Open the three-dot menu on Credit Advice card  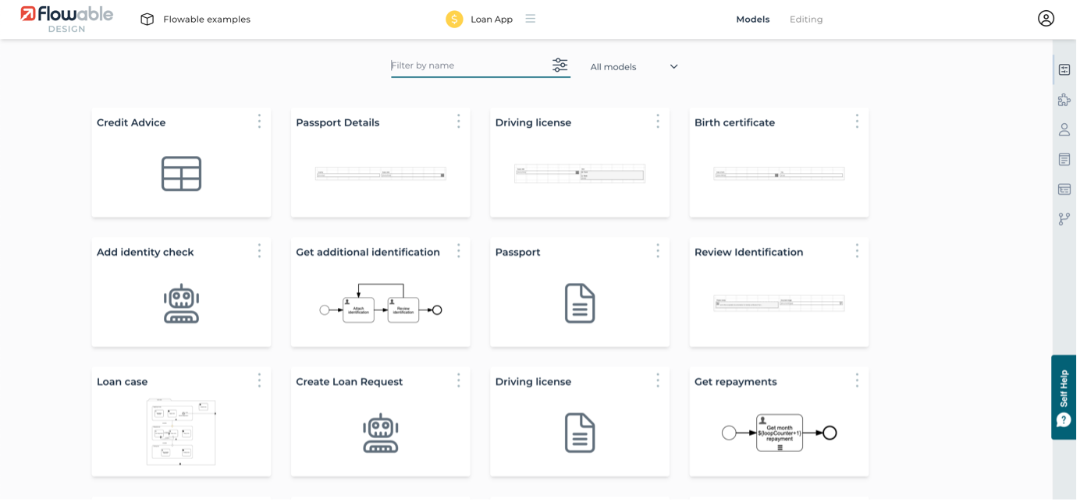(259, 122)
